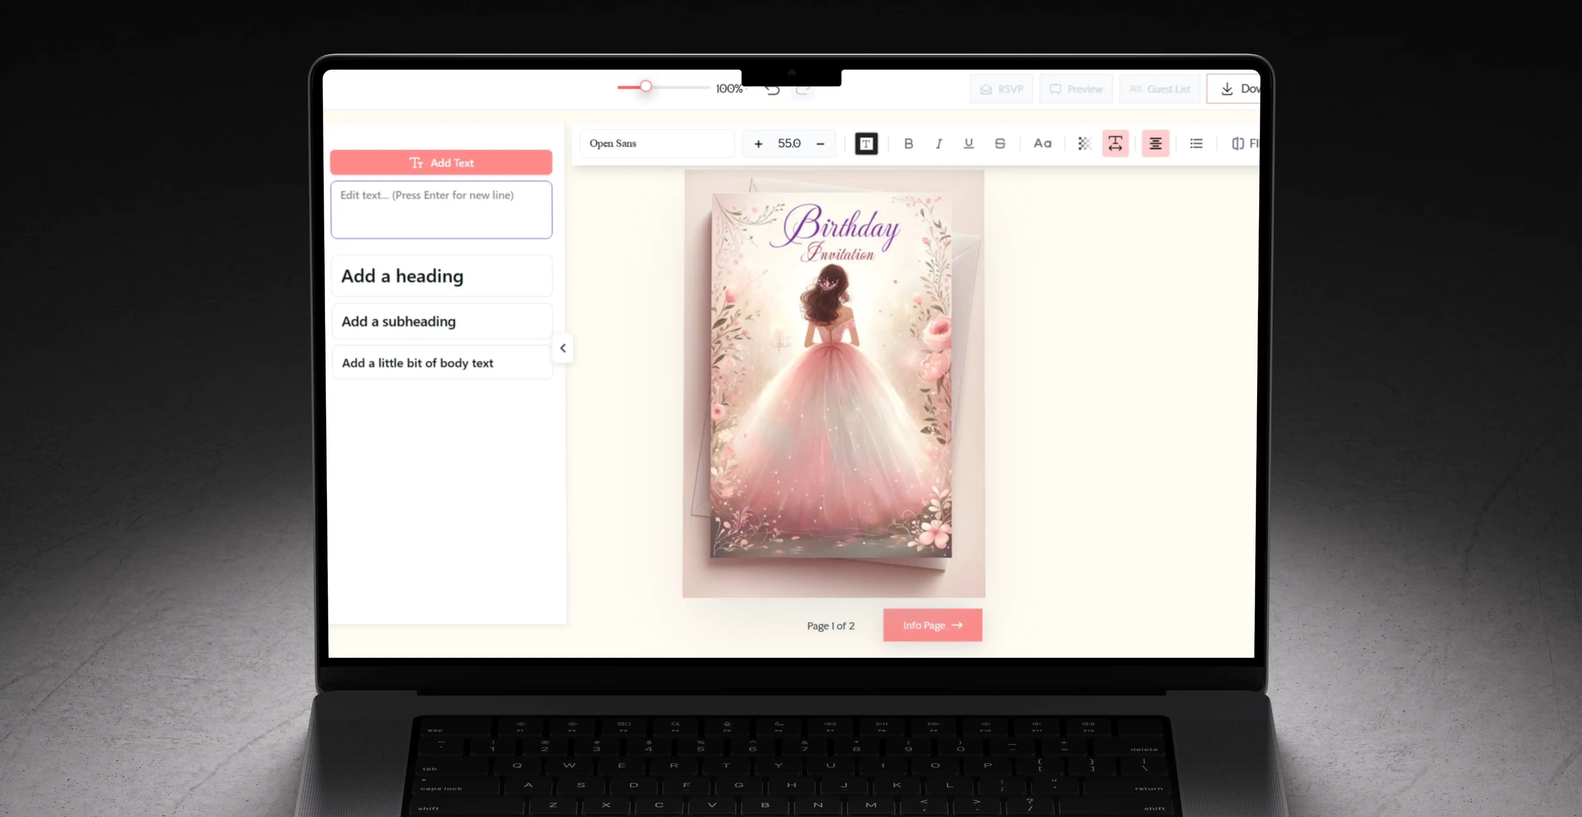This screenshot has width=1582, height=817.
Task: Click the text color T icon
Action: click(866, 144)
